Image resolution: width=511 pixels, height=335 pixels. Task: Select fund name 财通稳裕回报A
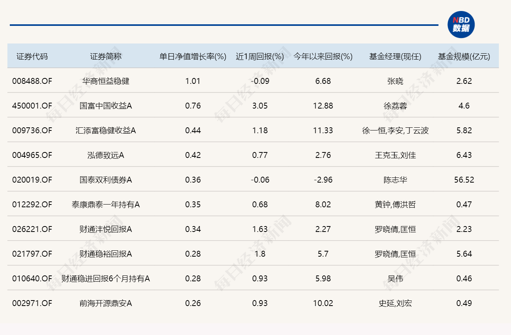[x=106, y=254]
